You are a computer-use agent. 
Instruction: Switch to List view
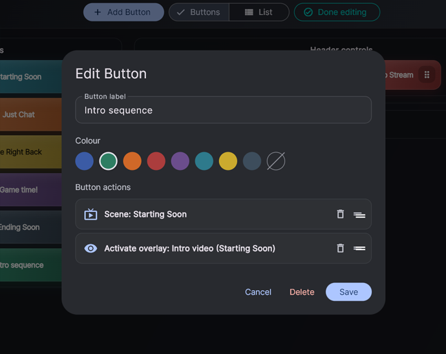[259, 12]
